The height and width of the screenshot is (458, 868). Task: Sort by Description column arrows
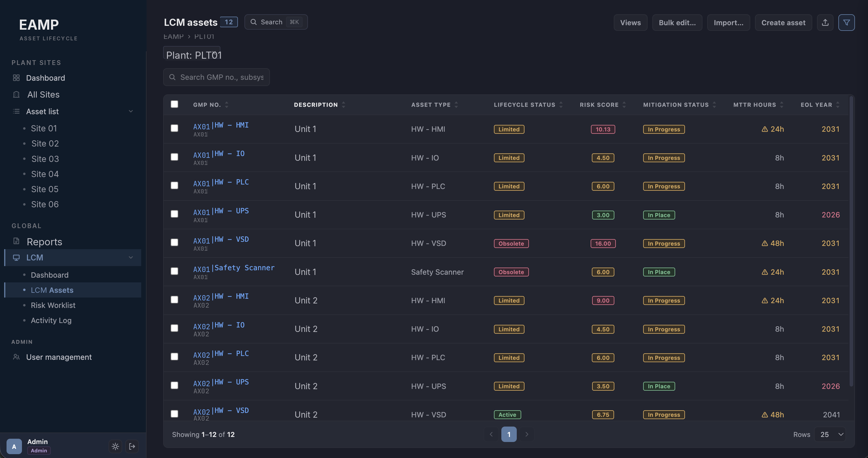pyautogui.click(x=343, y=105)
